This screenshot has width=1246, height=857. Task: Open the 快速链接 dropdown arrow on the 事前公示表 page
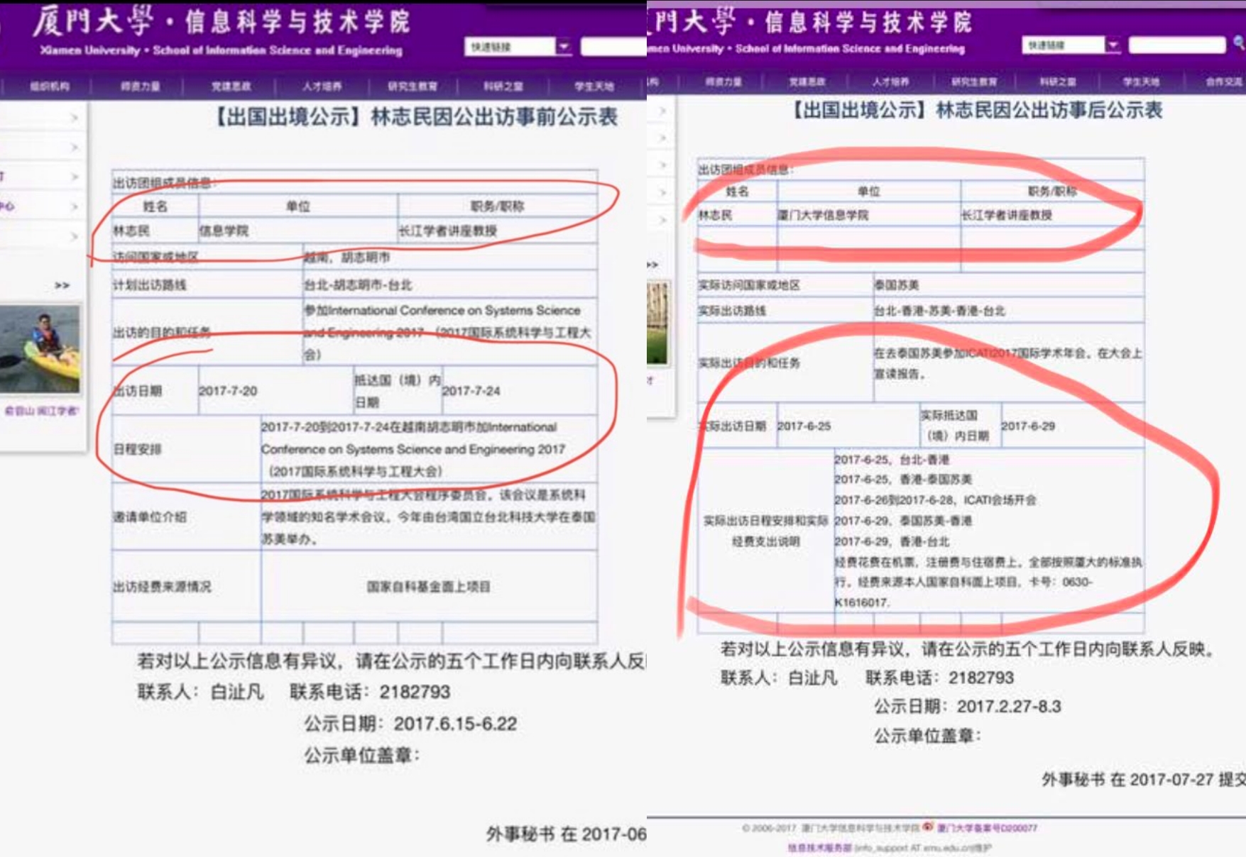pyautogui.click(x=564, y=47)
